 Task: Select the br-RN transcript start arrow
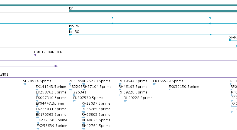point(70,29)
